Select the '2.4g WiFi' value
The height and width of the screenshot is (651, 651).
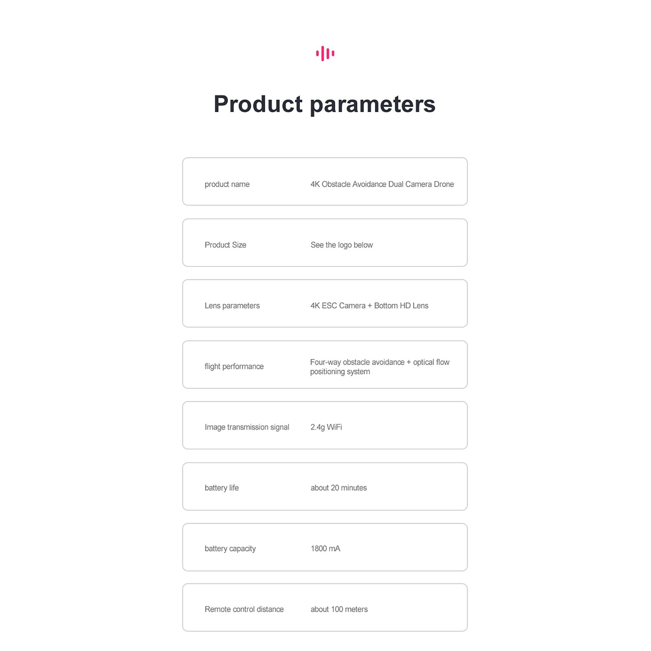coord(326,427)
